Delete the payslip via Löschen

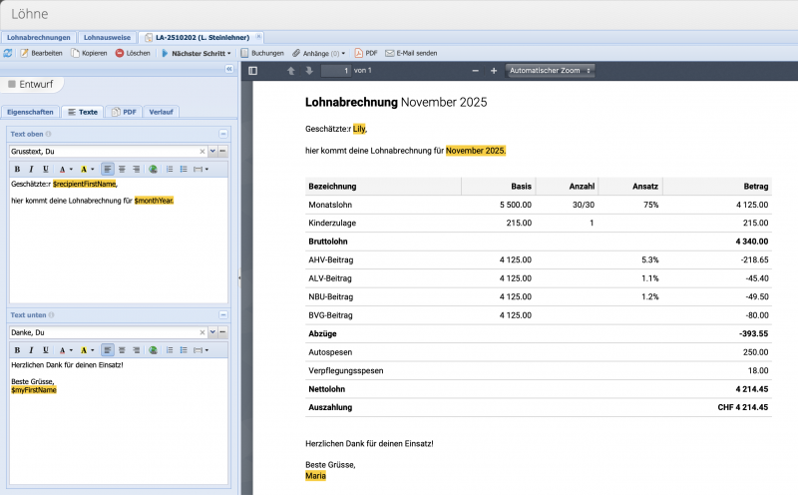[133, 53]
